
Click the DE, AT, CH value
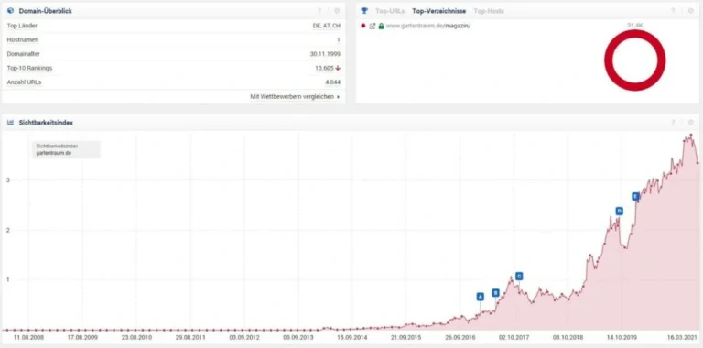coord(327,26)
